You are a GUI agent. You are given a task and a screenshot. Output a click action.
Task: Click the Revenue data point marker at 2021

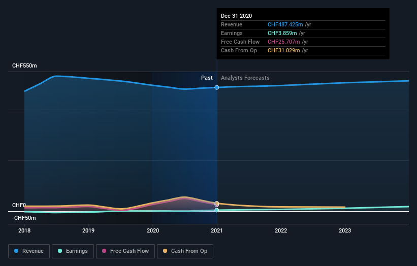click(x=217, y=87)
